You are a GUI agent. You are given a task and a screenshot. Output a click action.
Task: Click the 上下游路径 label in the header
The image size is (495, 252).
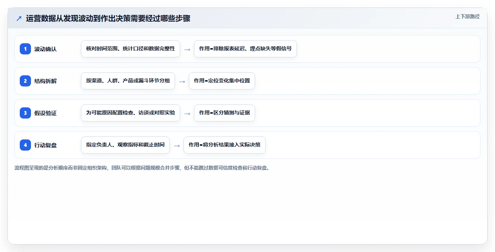coord(467,16)
